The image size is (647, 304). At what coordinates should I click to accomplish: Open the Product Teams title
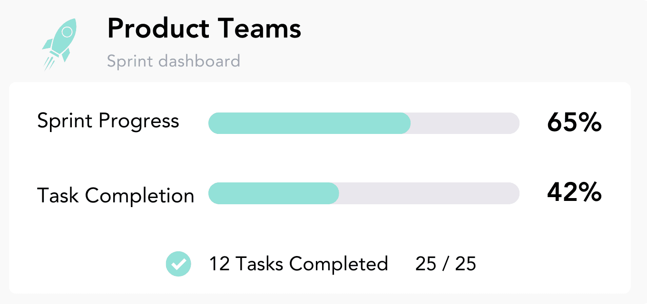coord(204,28)
